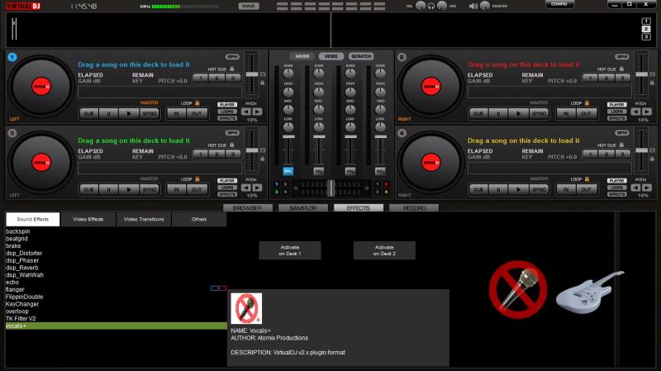Select the deck 2 number badge
The height and width of the screenshot is (371, 661).
(402, 57)
